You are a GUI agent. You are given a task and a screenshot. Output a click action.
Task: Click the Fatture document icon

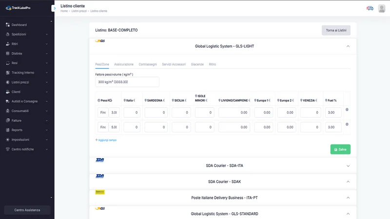coord(8,120)
